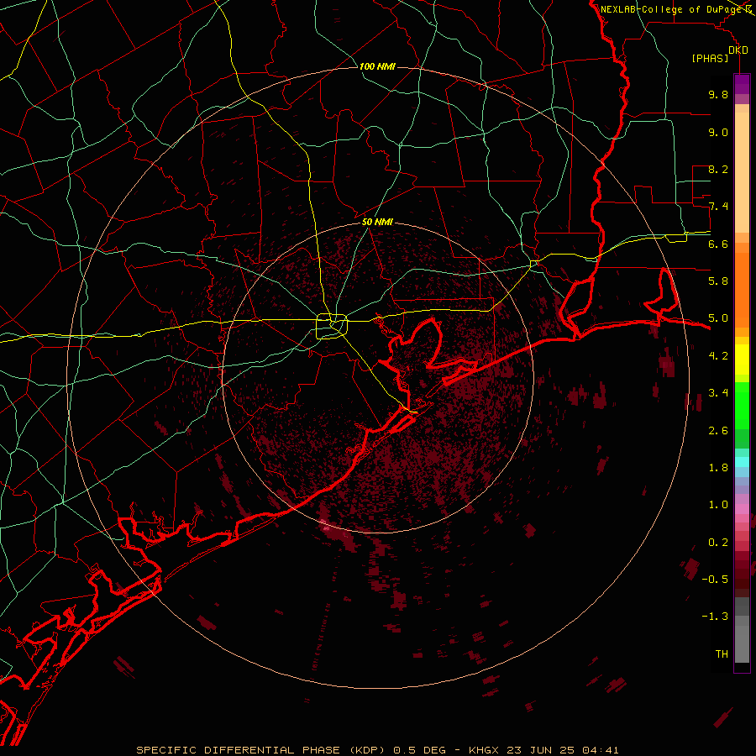Click the 8.2 value on color scale
This screenshot has width=756, height=756.
coord(718,169)
